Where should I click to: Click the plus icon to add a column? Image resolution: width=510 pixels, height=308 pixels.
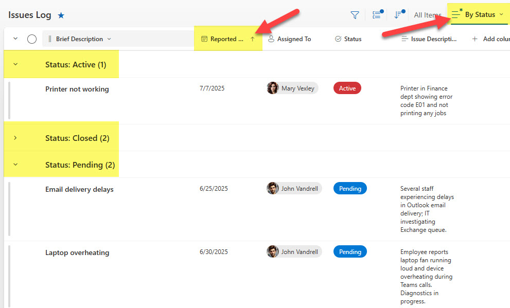[x=474, y=39]
